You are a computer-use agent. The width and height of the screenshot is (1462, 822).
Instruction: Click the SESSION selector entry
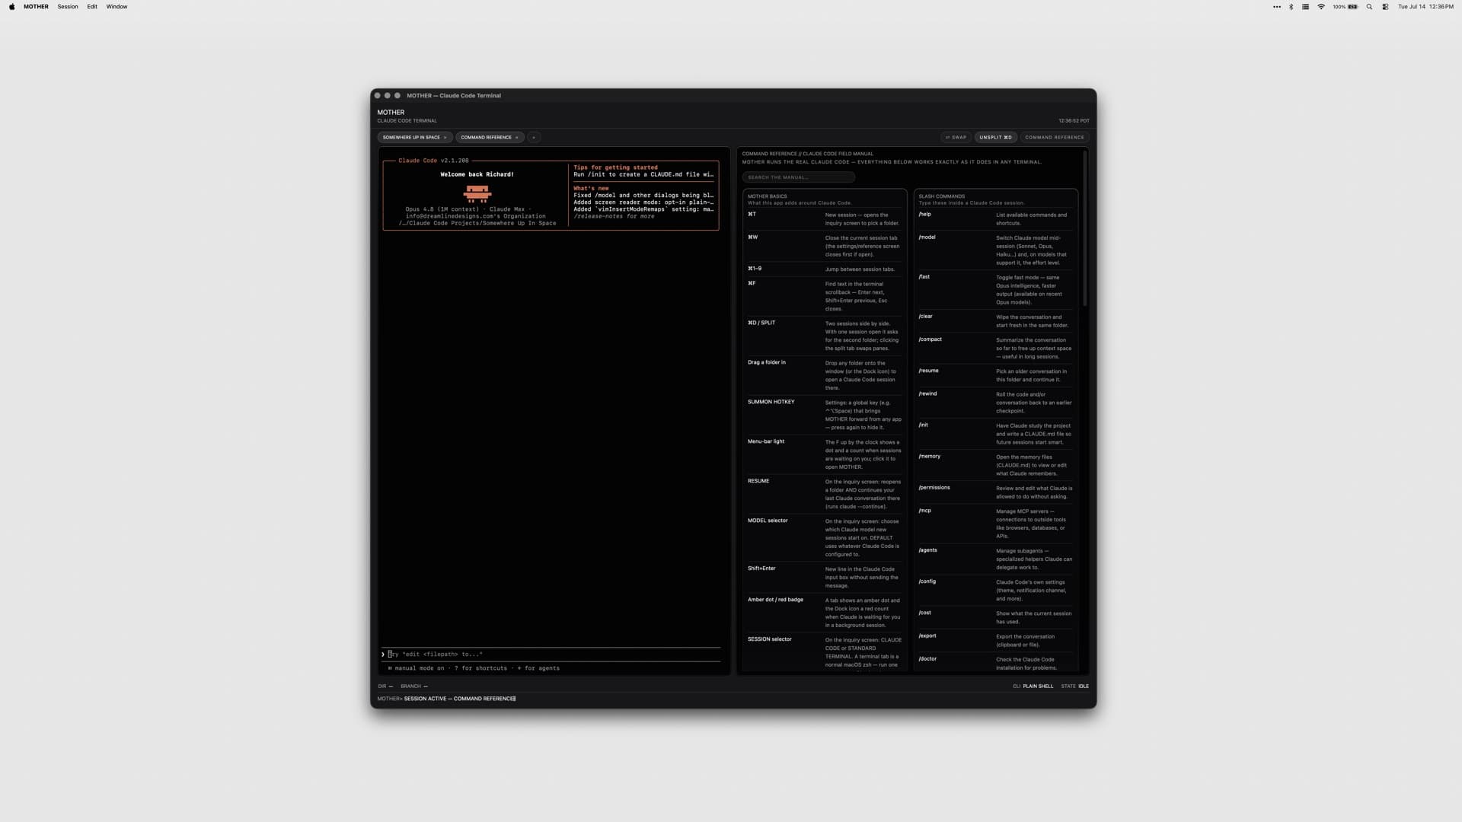pyautogui.click(x=825, y=654)
